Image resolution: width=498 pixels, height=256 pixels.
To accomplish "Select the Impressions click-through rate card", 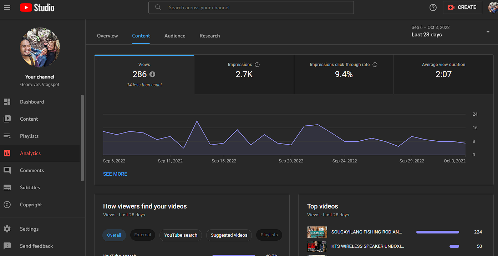I will coord(344,75).
